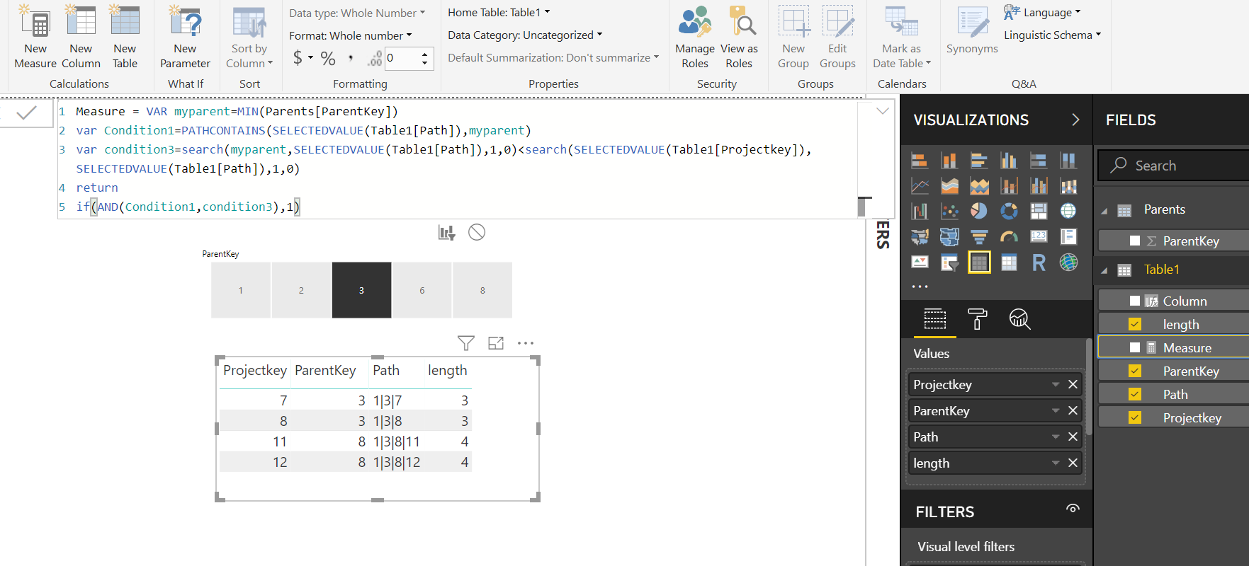Choose the line chart visualization
The width and height of the screenshot is (1249, 566).
coord(920,186)
